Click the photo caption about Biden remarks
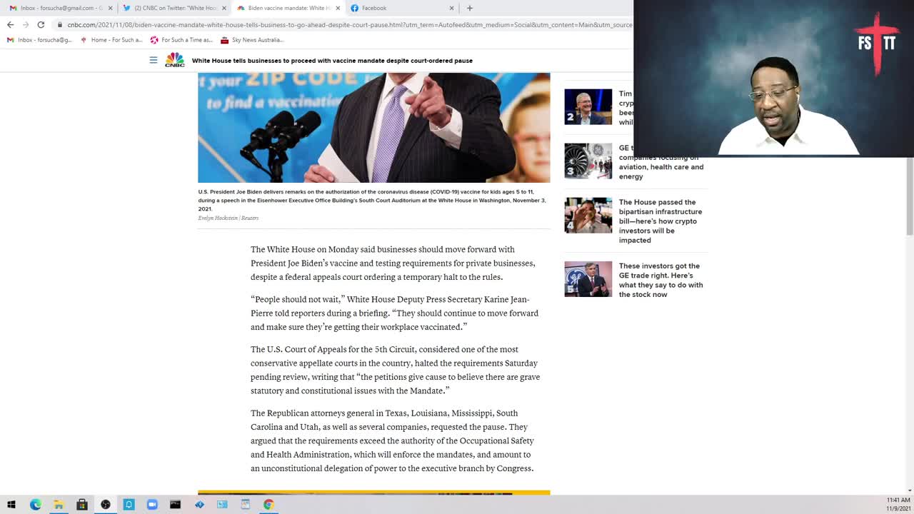The image size is (914, 514). tap(372, 201)
